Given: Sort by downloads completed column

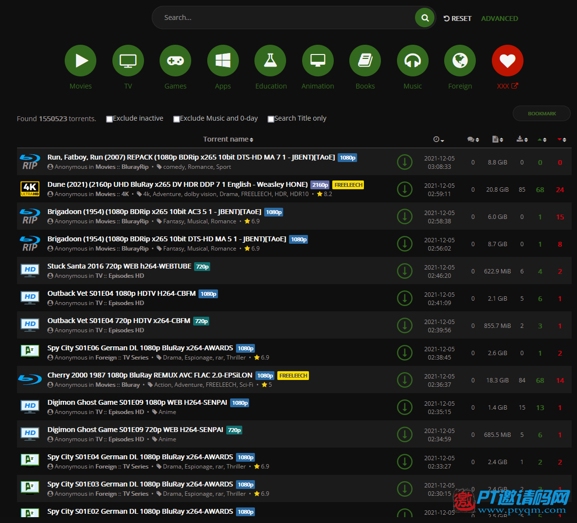Looking at the screenshot, I should [x=522, y=139].
